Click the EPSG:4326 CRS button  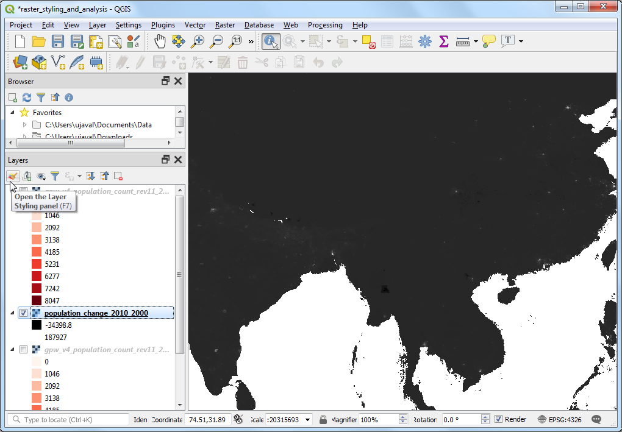560,420
